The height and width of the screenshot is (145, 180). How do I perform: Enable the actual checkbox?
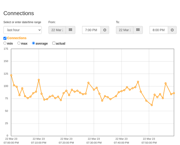tap(54, 43)
